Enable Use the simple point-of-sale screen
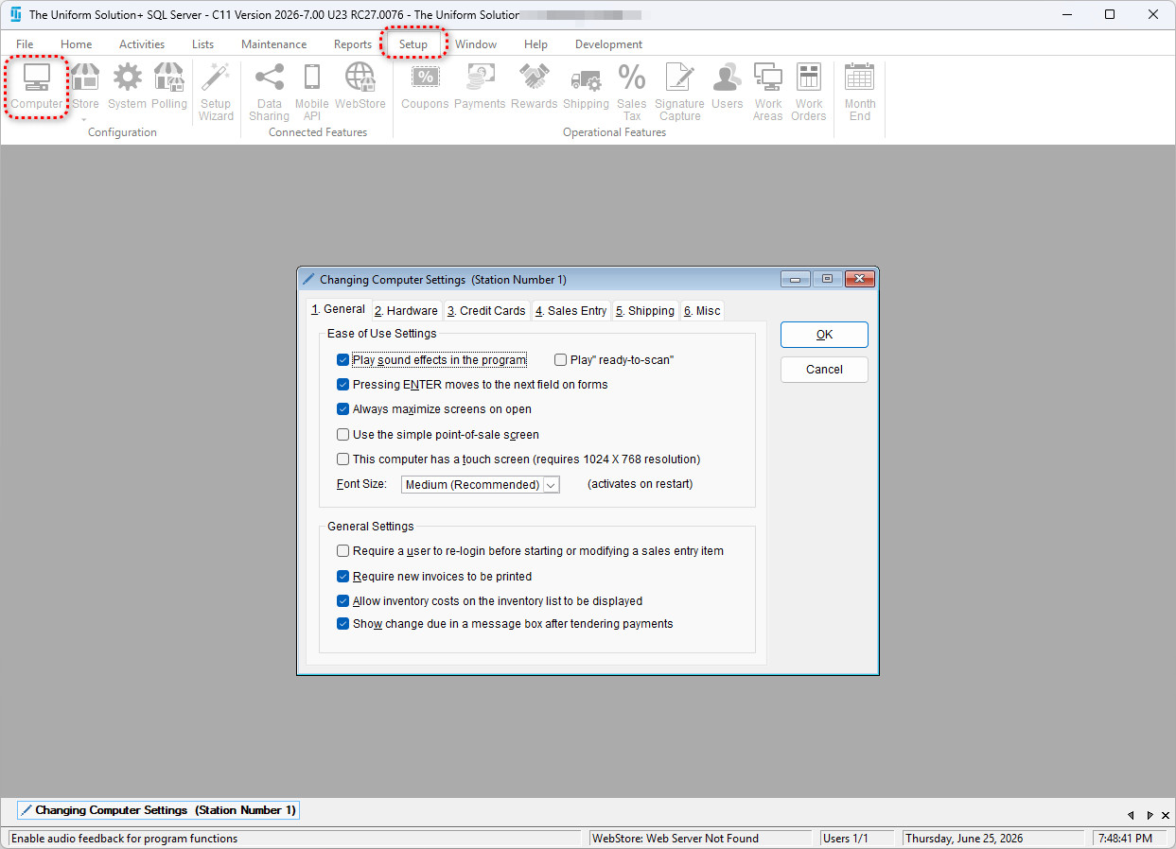The width and height of the screenshot is (1176, 849). (x=343, y=435)
